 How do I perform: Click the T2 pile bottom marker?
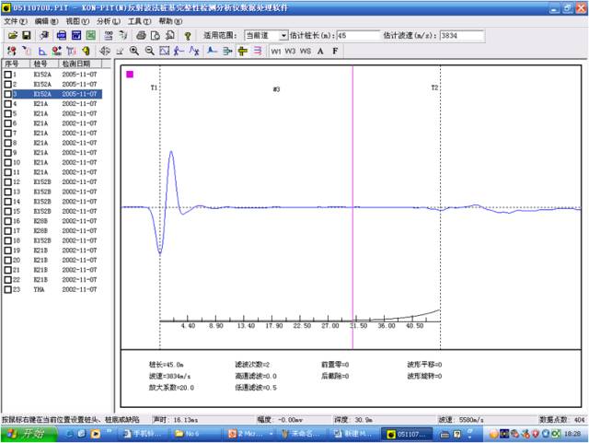[x=434, y=87]
